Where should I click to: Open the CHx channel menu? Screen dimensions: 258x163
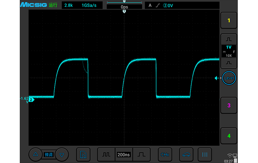tap(165, 154)
